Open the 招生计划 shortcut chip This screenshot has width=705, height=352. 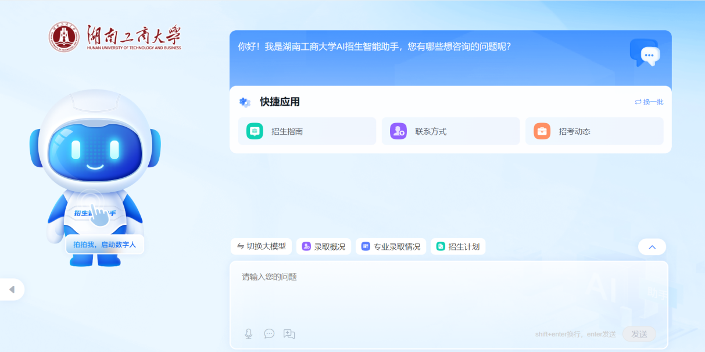point(458,247)
